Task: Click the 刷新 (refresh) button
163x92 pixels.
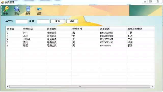Action: pos(72,21)
